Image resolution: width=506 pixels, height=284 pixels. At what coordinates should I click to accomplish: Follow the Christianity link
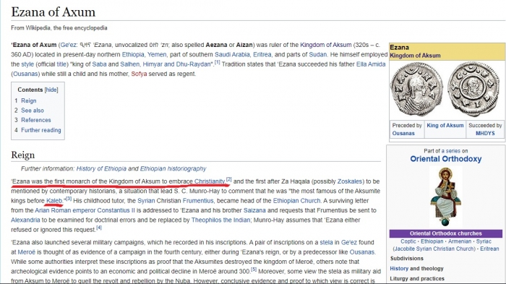[210, 181]
